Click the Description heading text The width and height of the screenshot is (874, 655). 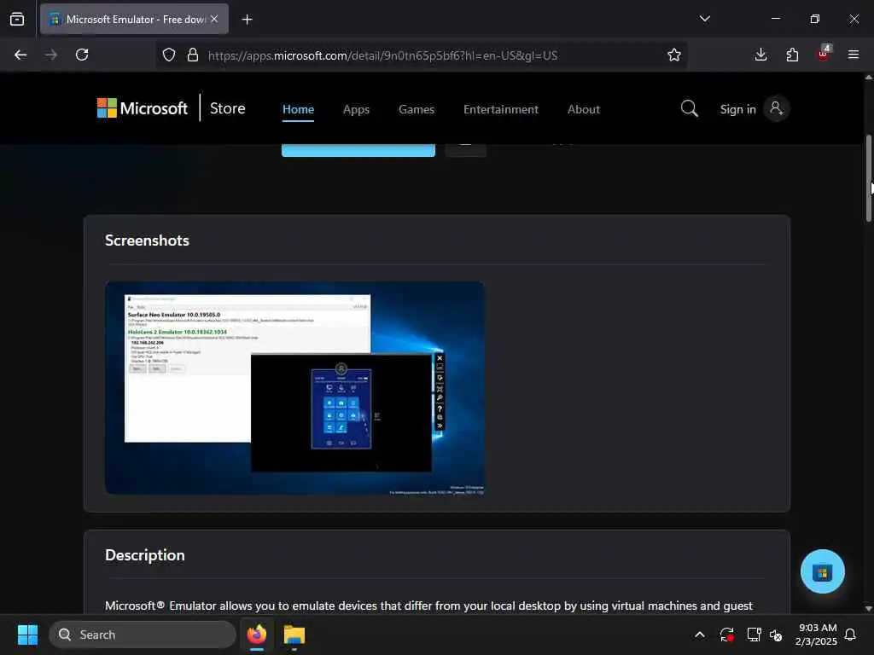pos(145,555)
